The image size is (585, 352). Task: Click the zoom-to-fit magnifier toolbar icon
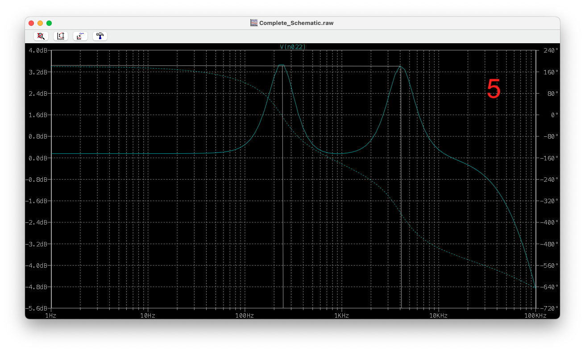point(41,36)
